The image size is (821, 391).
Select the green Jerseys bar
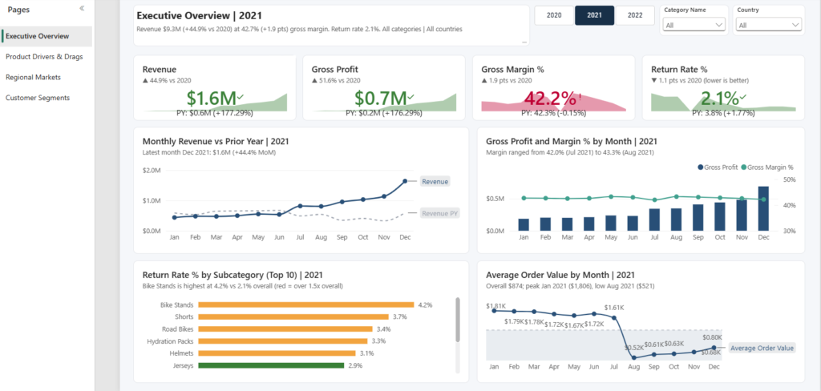(271, 366)
